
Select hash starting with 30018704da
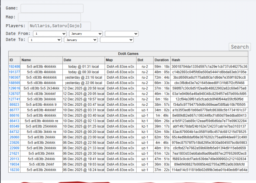tap(209, 66)
